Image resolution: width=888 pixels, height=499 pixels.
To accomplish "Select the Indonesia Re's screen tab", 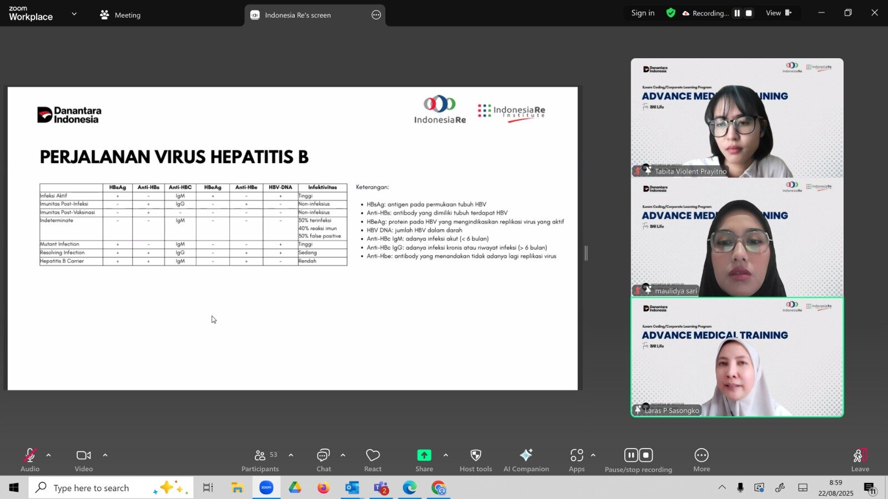I will (297, 15).
